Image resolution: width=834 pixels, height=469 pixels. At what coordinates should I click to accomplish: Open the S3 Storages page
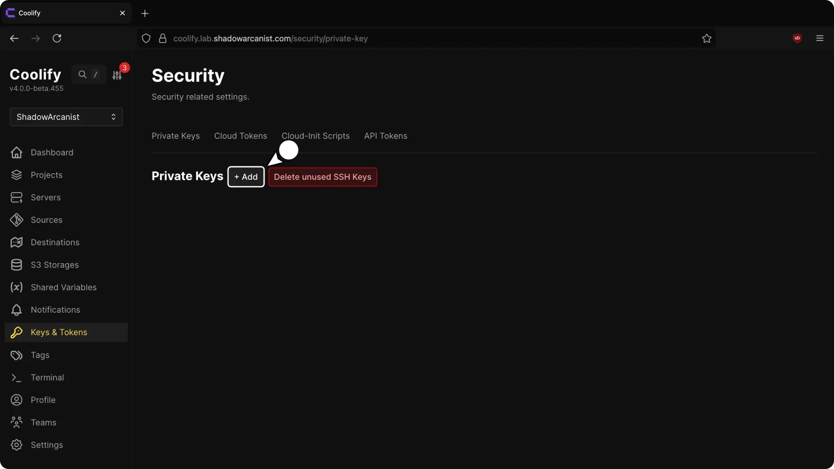(54, 265)
